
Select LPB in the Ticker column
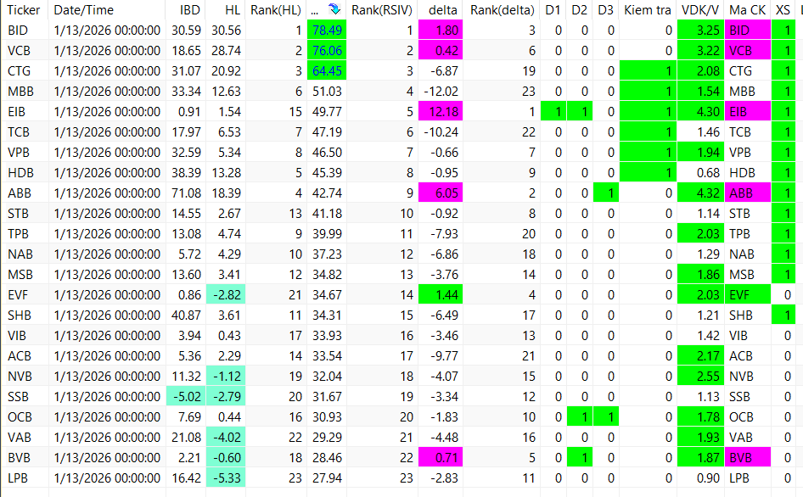point(18,478)
